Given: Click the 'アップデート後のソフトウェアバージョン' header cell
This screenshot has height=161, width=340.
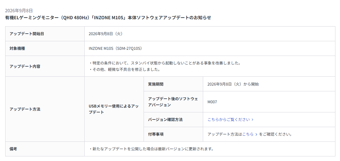Looking at the screenshot, I should pyautogui.click(x=173, y=102).
